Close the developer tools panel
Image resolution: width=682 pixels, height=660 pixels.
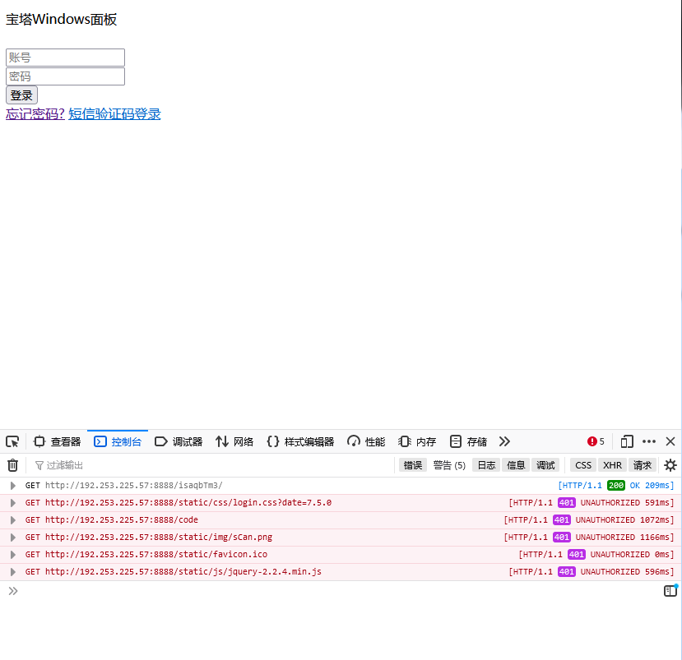(x=670, y=442)
